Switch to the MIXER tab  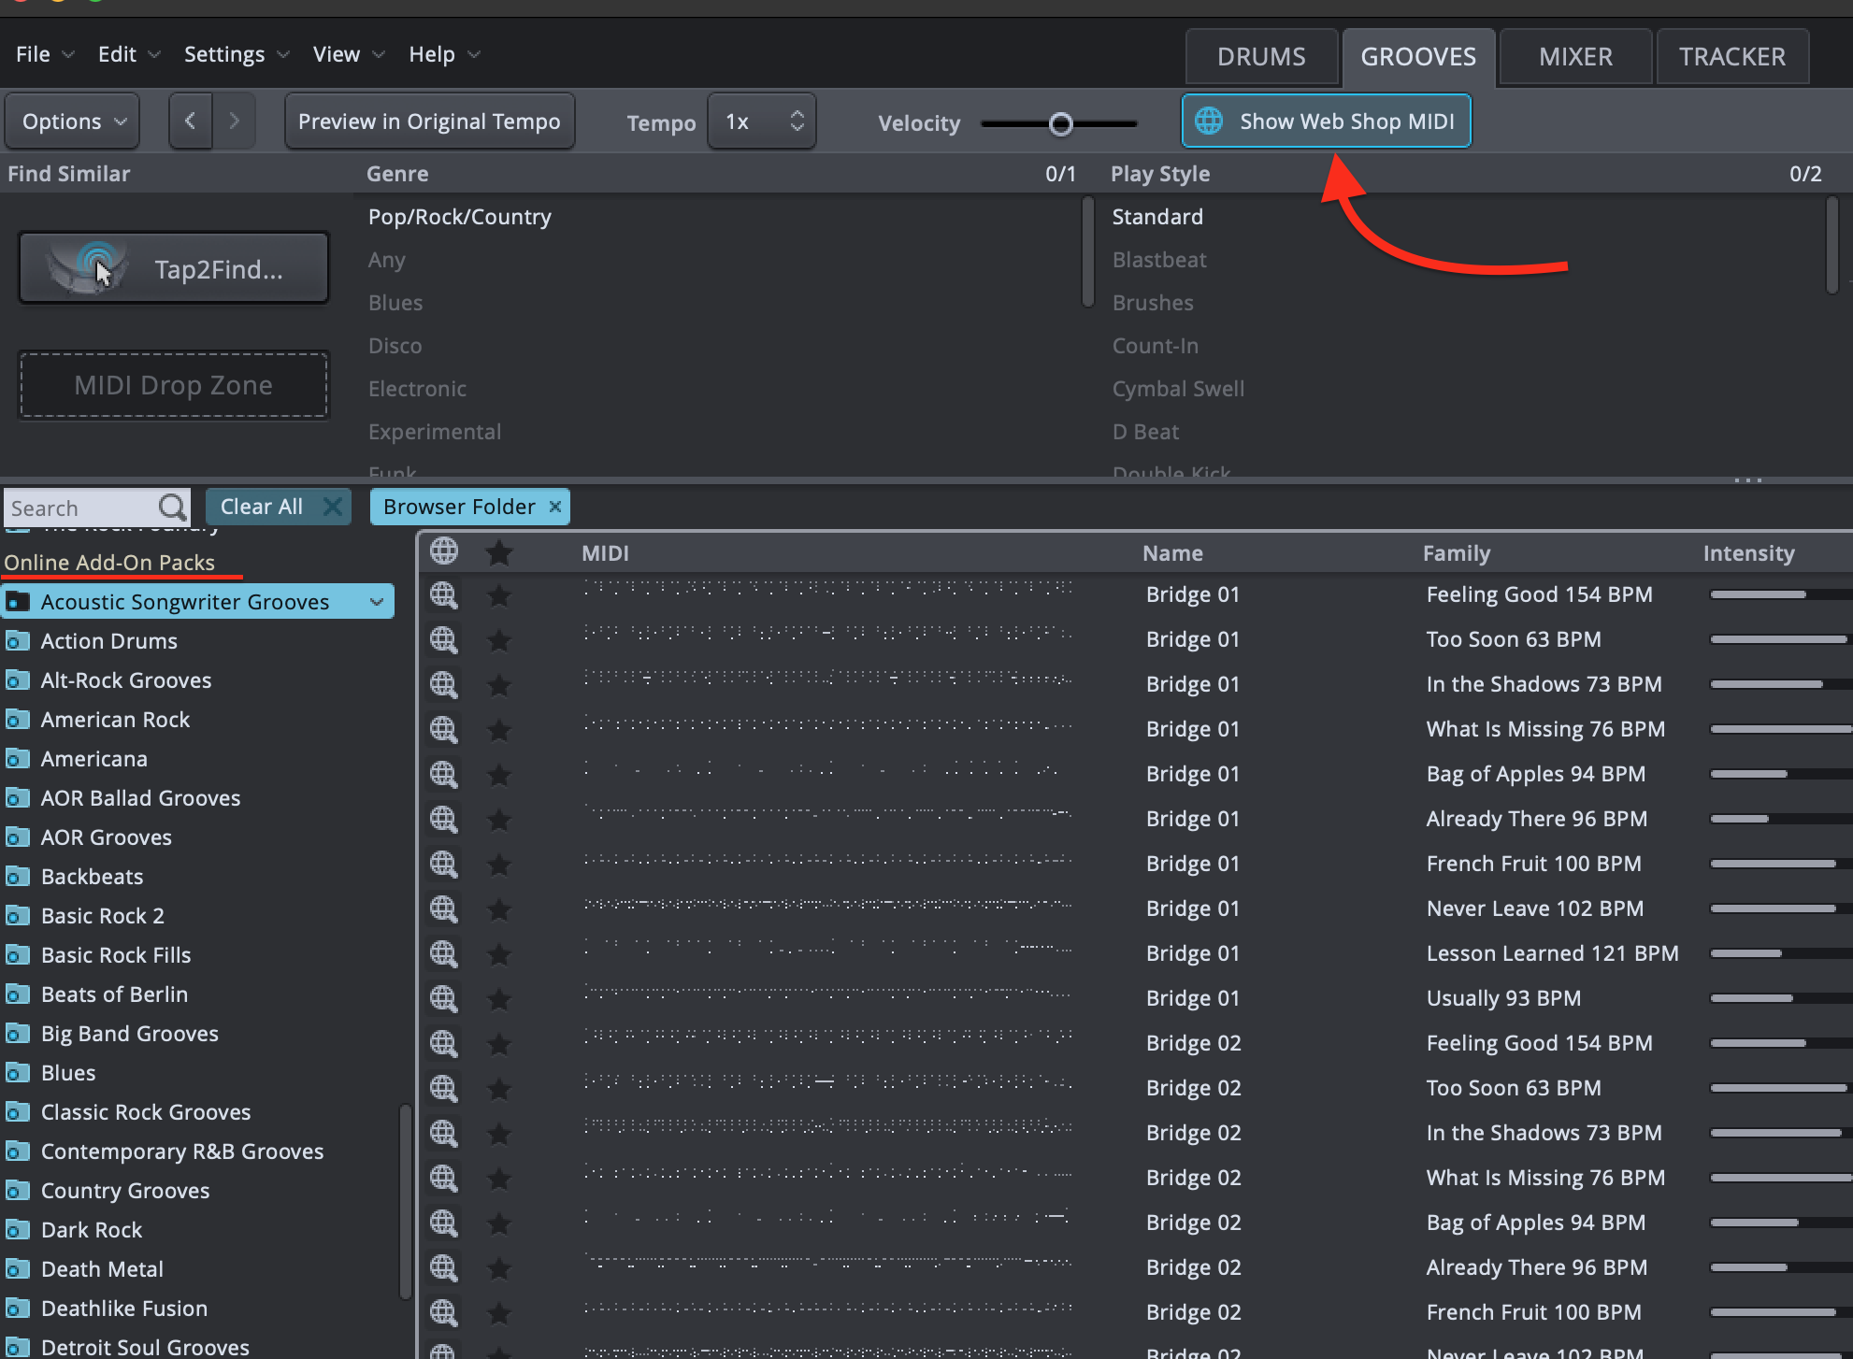[1575, 57]
